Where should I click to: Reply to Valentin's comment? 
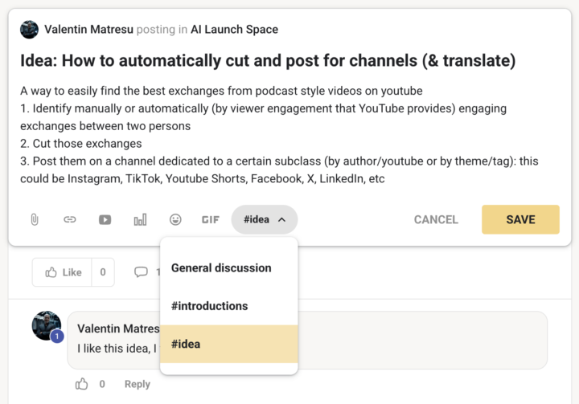click(x=138, y=384)
